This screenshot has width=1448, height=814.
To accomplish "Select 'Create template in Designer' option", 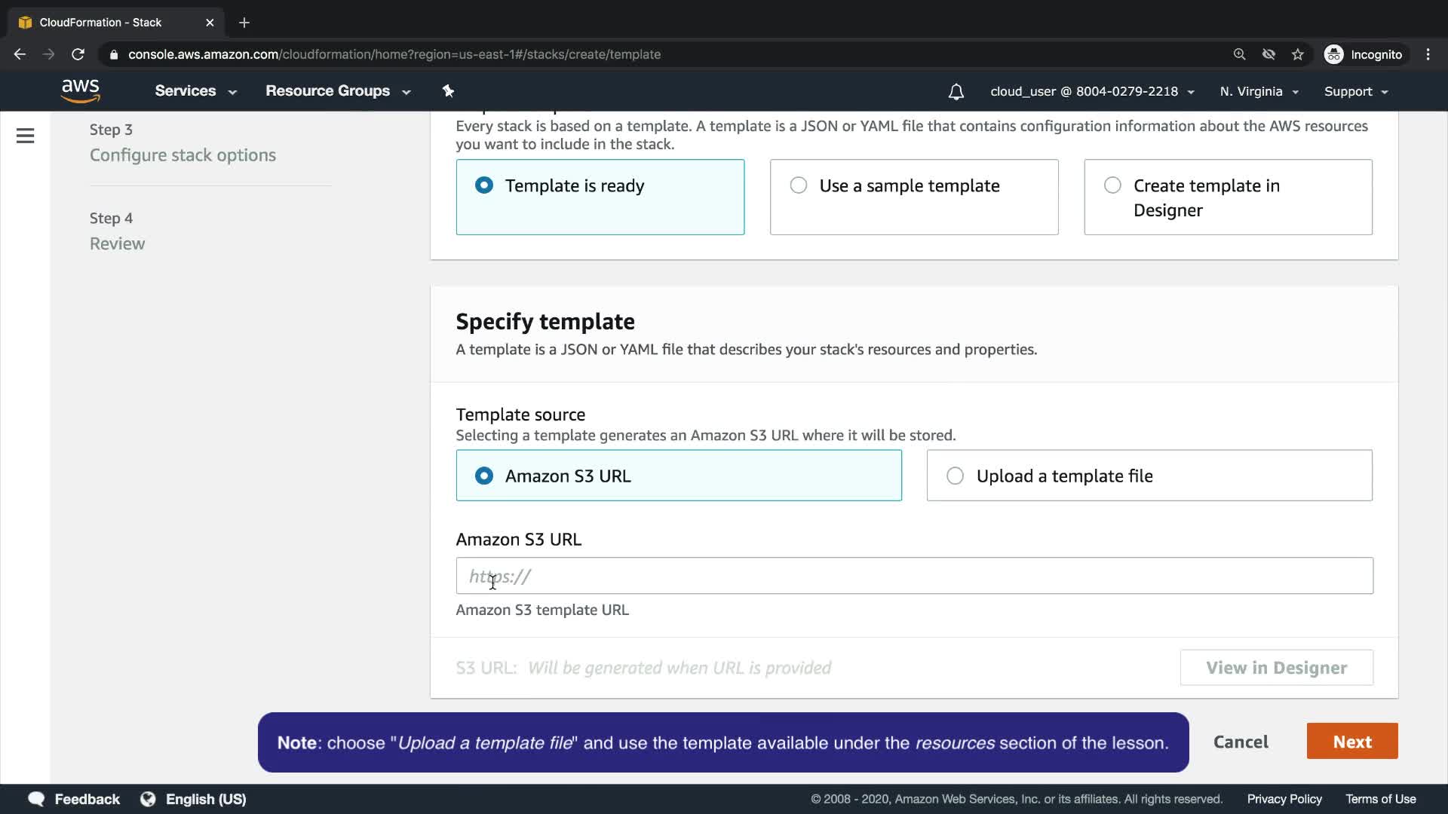I will (1112, 185).
